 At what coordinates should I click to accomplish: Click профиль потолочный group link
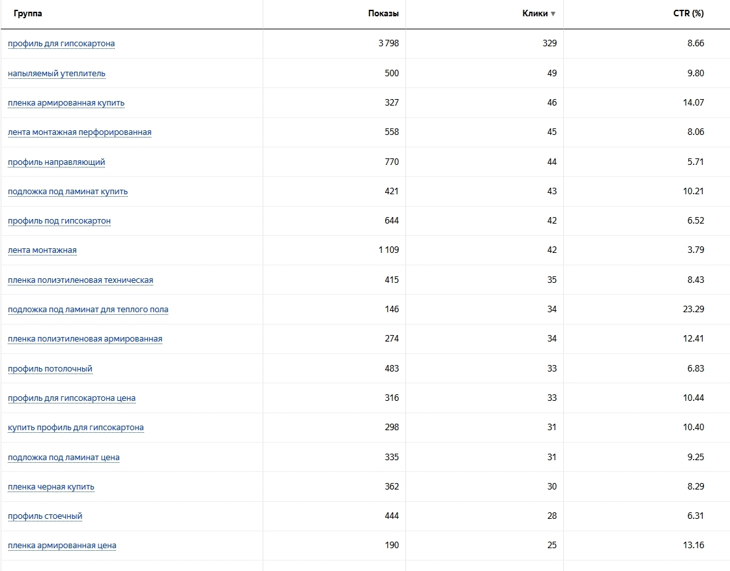pos(50,369)
